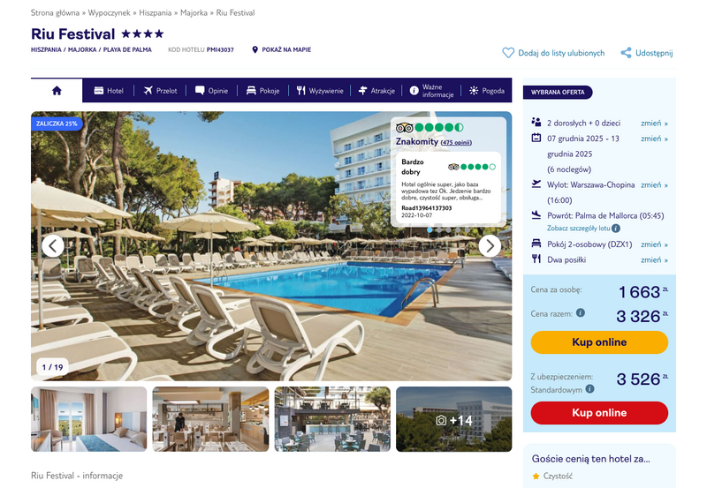The image size is (707, 488).
Task: Open the Pogoda tab
Action: pos(487,91)
